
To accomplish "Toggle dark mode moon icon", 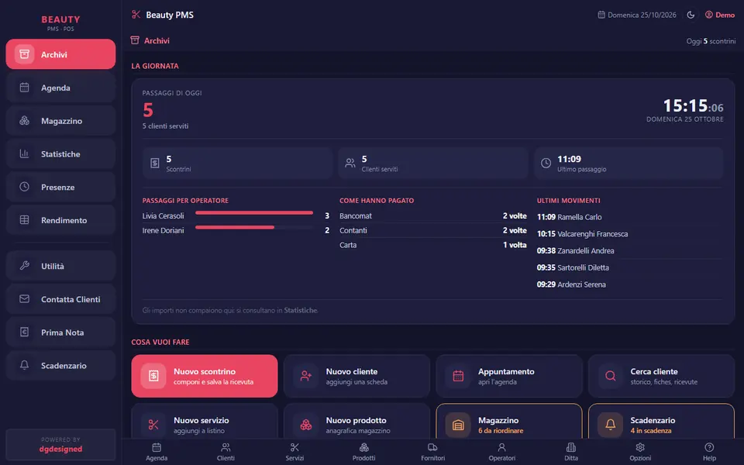I will coord(691,15).
